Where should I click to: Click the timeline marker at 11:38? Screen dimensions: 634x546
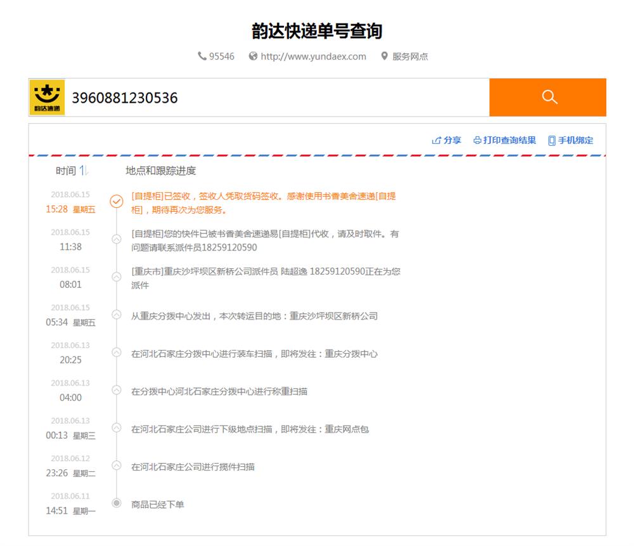pyautogui.click(x=117, y=239)
